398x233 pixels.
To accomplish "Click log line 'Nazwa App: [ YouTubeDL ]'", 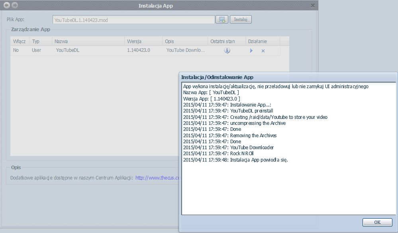I will [211, 93].
